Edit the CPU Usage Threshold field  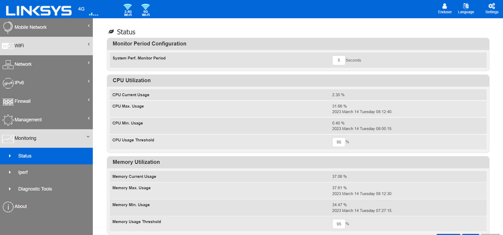pos(338,142)
